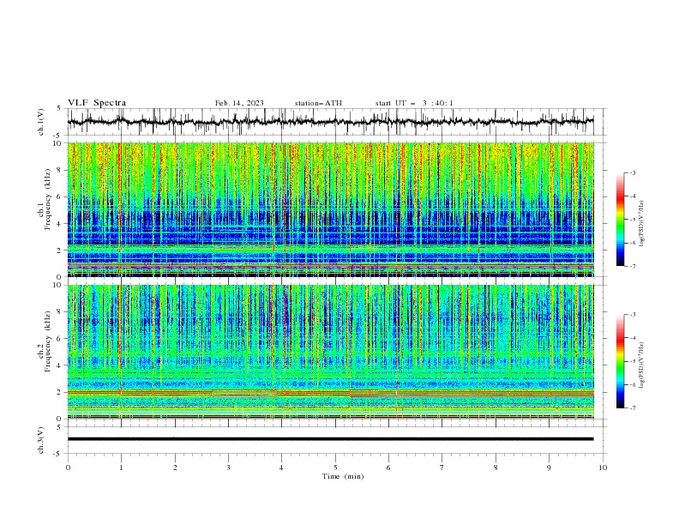Click the ch.1 spectrogram color scale bar

621,220
